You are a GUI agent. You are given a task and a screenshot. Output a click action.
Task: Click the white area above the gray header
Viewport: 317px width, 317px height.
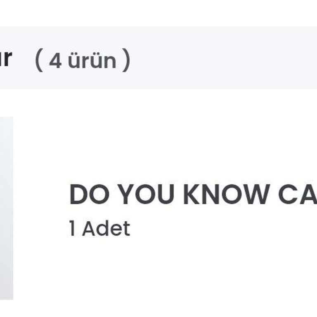[158, 12]
